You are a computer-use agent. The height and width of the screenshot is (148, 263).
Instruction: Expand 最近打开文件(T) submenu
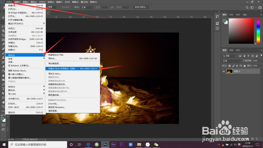pos(25,24)
